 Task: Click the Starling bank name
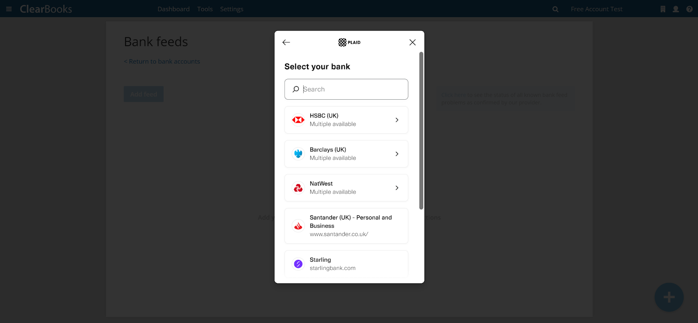[x=320, y=260]
